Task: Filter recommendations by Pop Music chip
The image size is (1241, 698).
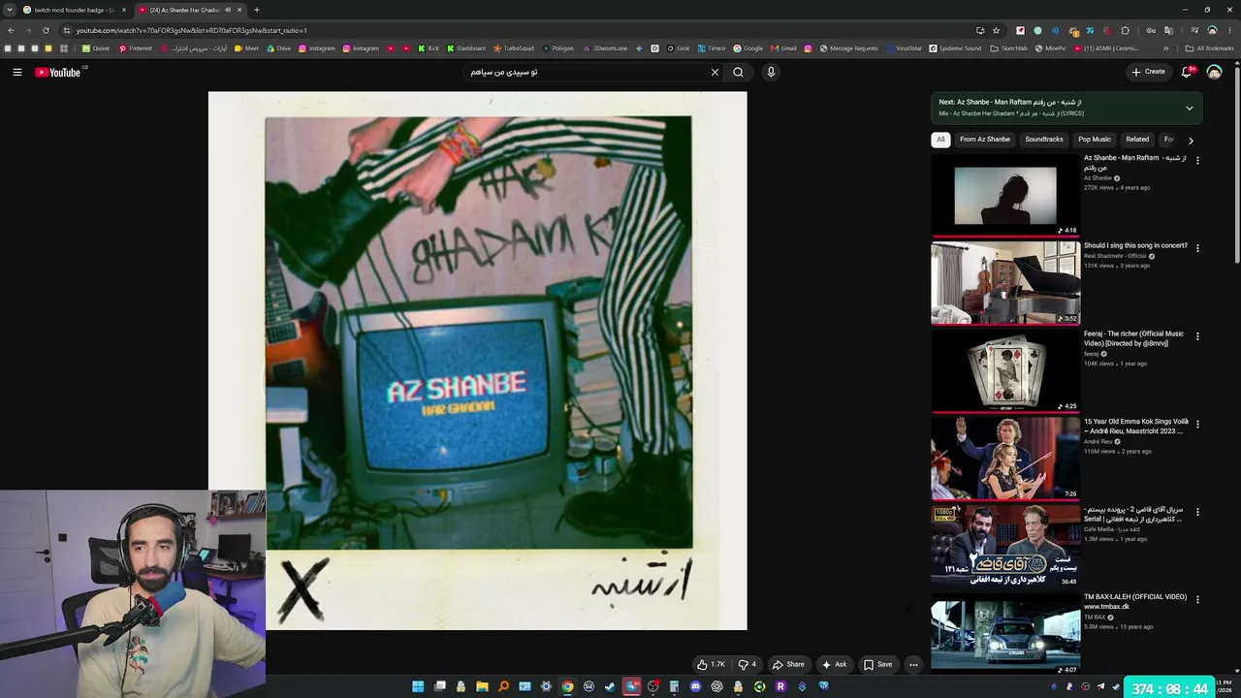Action: 1095,140
